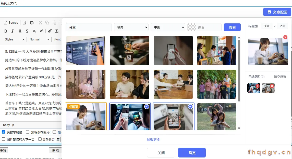Uncheck the 关键字替换 checkbox

[3, 132]
